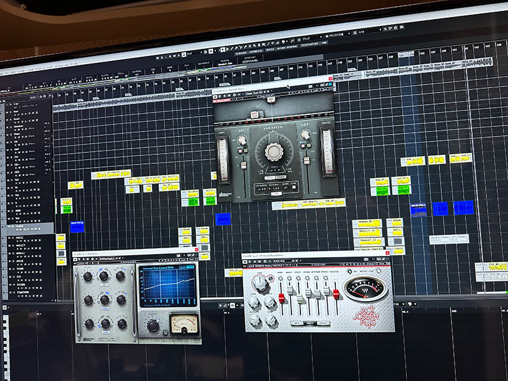Click the top-left gain knob in the RS56 EQ

(88, 277)
